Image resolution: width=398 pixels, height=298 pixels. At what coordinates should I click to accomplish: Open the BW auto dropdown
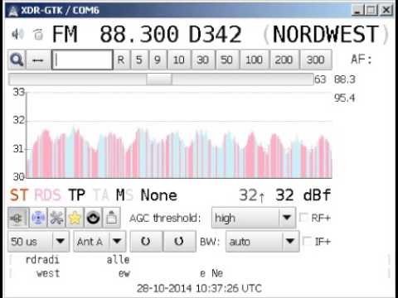click(263, 242)
